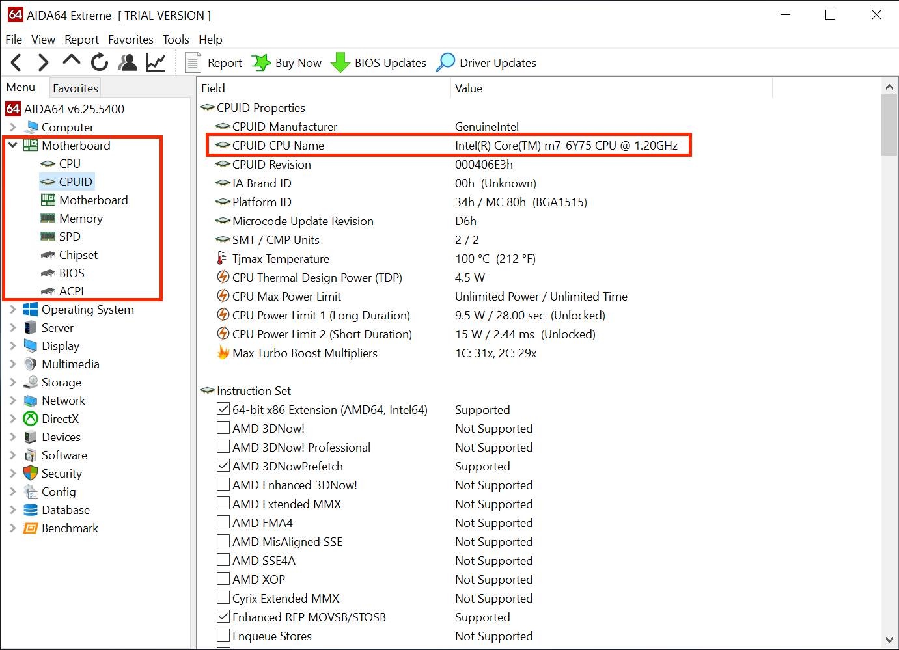Collapse the Motherboard tree node
Viewport: 899px width, 650px height.
13,145
